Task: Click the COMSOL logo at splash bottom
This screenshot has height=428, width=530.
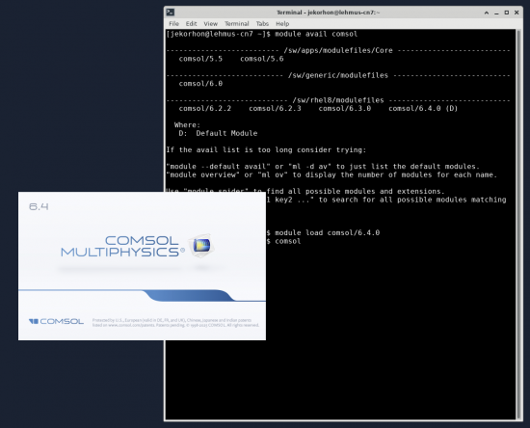Action: [56, 321]
